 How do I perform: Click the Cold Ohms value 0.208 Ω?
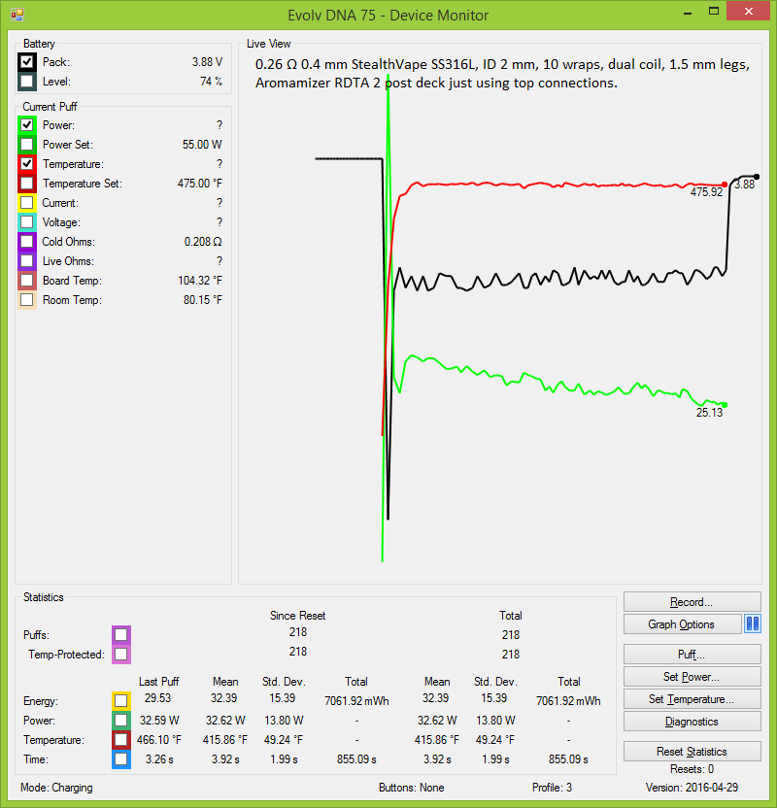[203, 242]
